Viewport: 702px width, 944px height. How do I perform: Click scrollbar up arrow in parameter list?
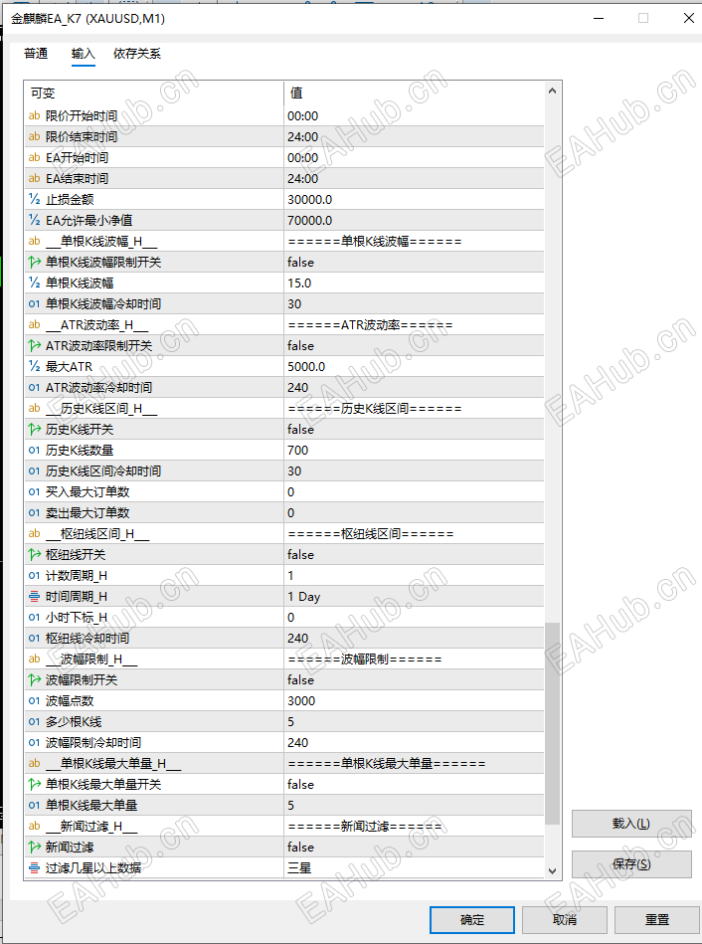(x=552, y=91)
